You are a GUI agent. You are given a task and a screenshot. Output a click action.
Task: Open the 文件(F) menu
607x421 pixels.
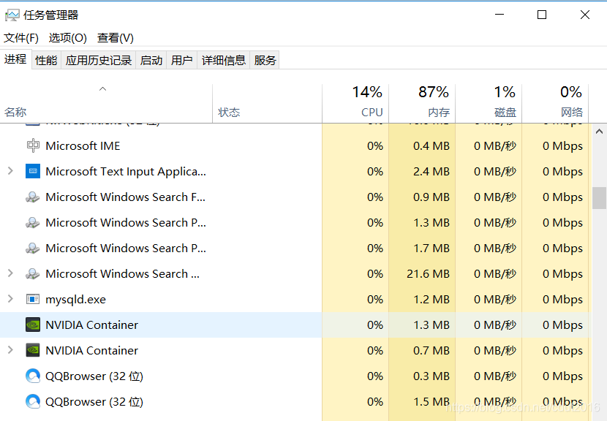point(21,38)
